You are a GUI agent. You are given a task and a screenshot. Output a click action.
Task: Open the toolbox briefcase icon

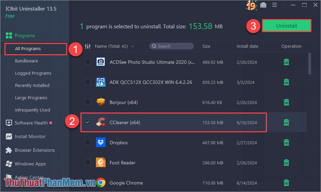pos(263,5)
